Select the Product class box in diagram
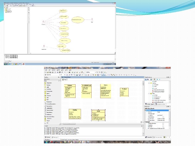This screenshot has height=146, width=195. click(124, 92)
